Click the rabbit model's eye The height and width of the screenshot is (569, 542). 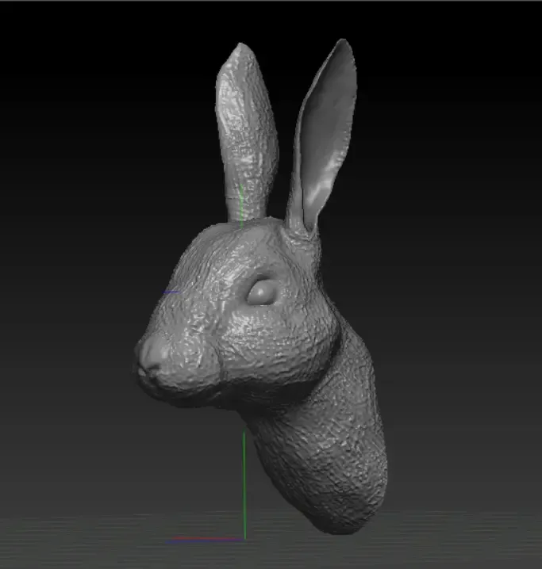262,292
